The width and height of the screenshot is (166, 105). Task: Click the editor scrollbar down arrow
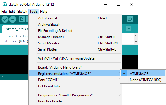(136, 42)
